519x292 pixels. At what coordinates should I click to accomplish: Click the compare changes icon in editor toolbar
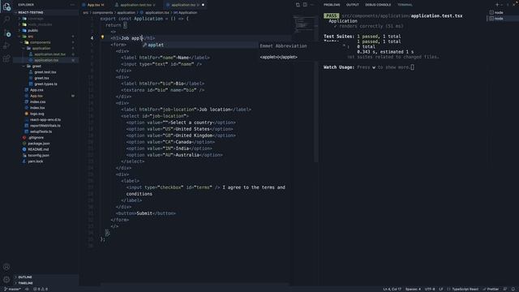point(298,5)
